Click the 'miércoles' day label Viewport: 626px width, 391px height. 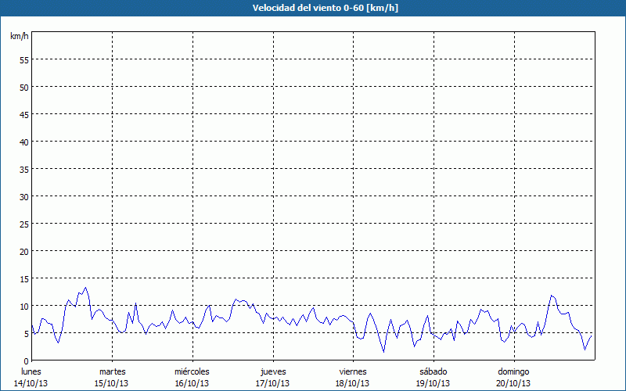pyautogui.click(x=192, y=371)
